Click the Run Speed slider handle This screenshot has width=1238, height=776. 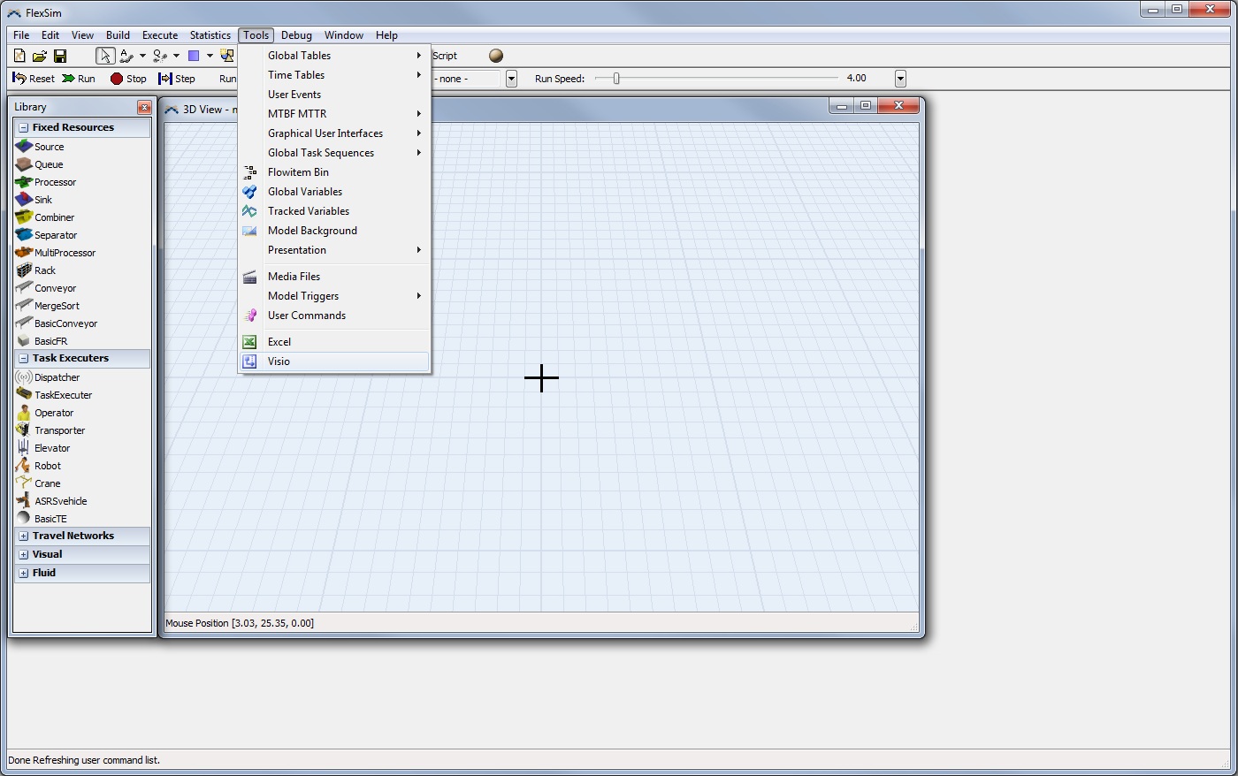616,79
